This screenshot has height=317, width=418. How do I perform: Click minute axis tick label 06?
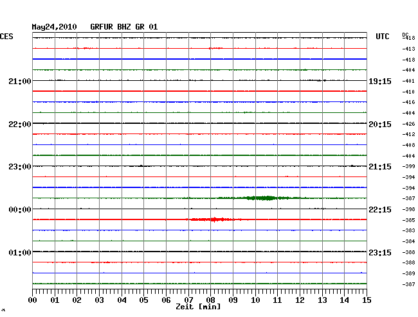click(166, 300)
